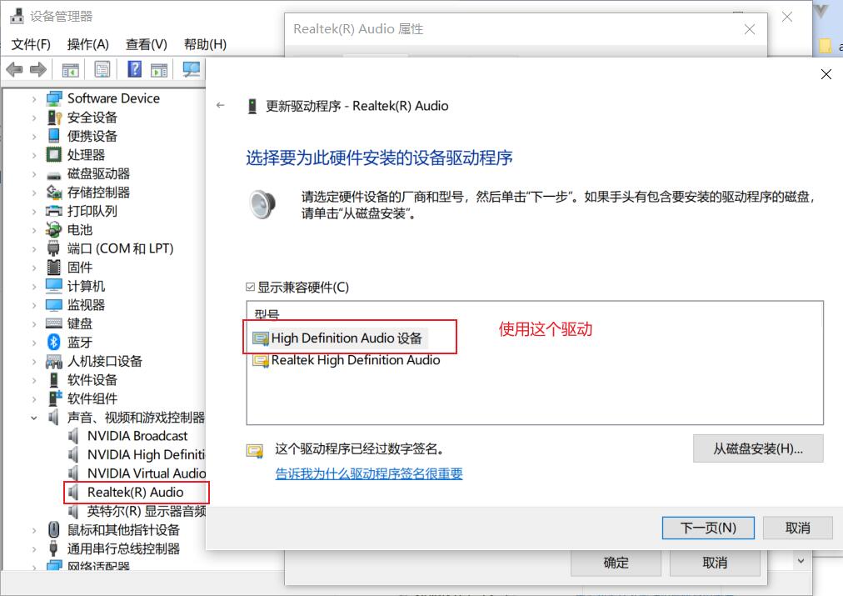Collapse the 声音、视频和游戏控制器 category
843x596 pixels.
(34, 418)
